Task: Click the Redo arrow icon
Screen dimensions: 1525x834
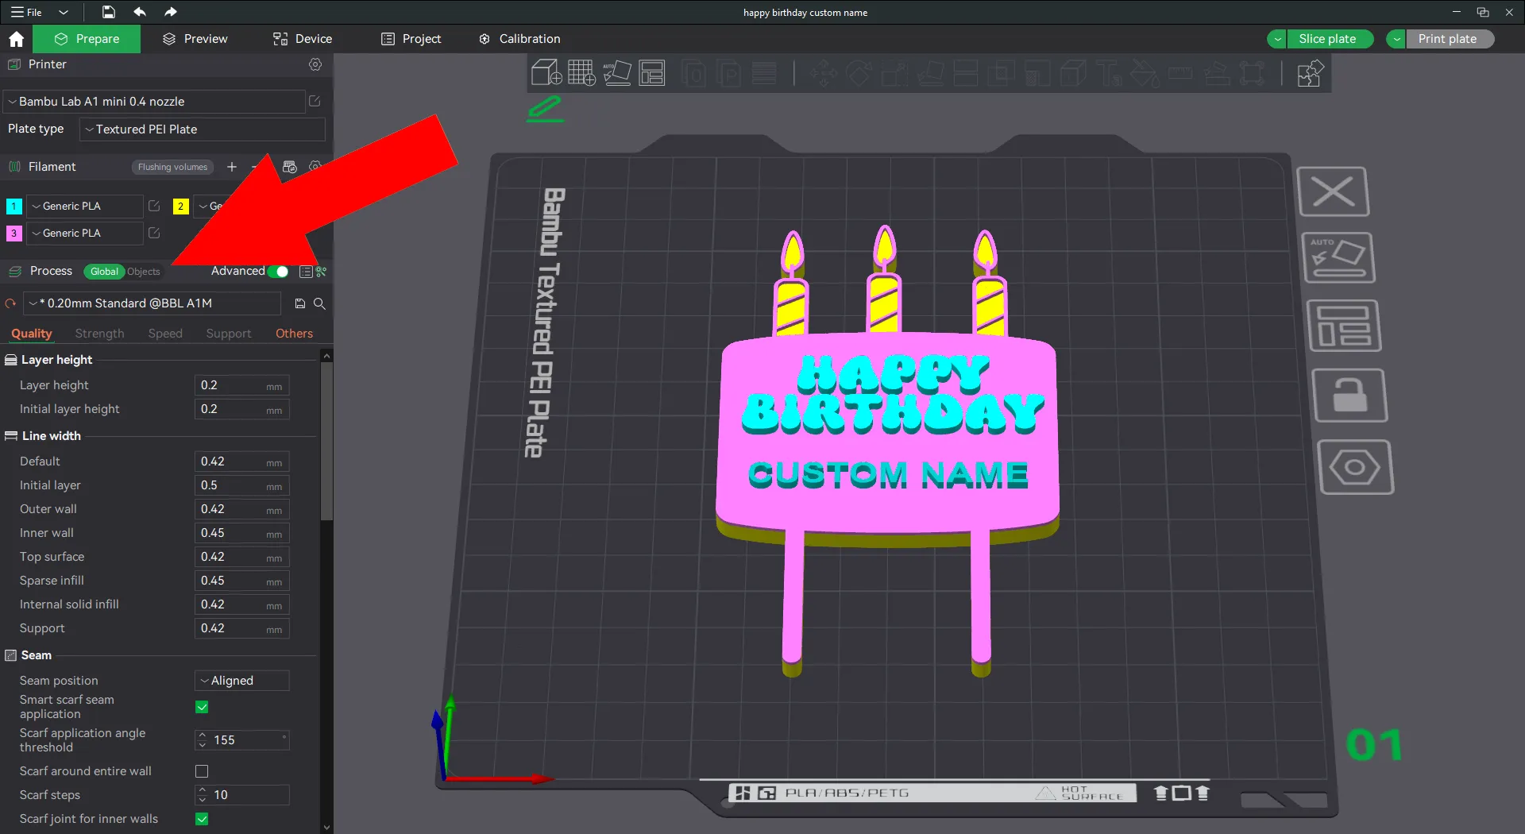Action: (x=170, y=12)
